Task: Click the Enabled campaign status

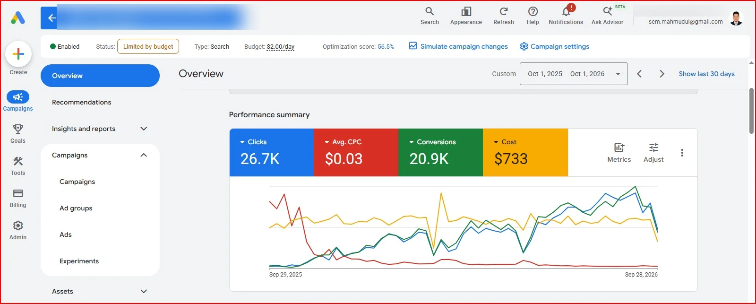Action: [65, 46]
